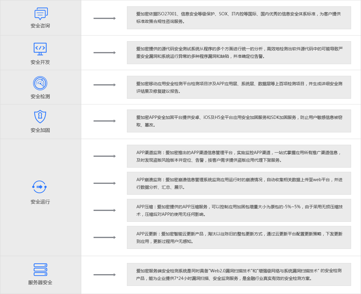Select the 安全加固 label
This screenshot has width=361, height=294.
(x=40, y=130)
